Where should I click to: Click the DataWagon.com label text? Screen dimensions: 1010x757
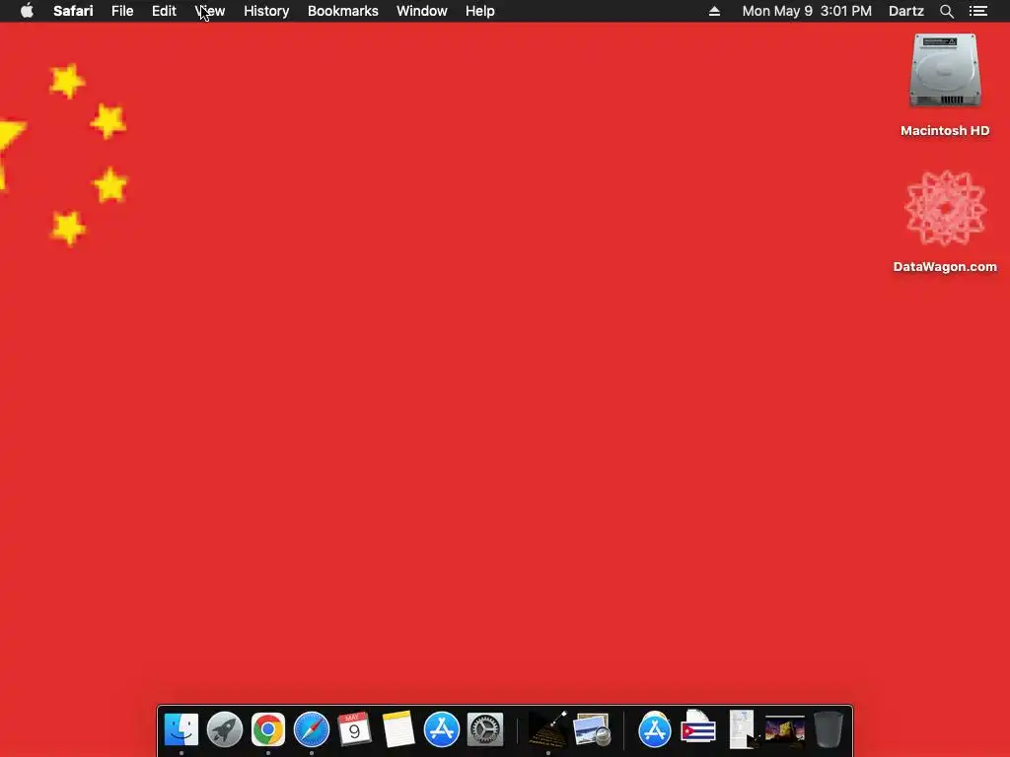point(945,266)
